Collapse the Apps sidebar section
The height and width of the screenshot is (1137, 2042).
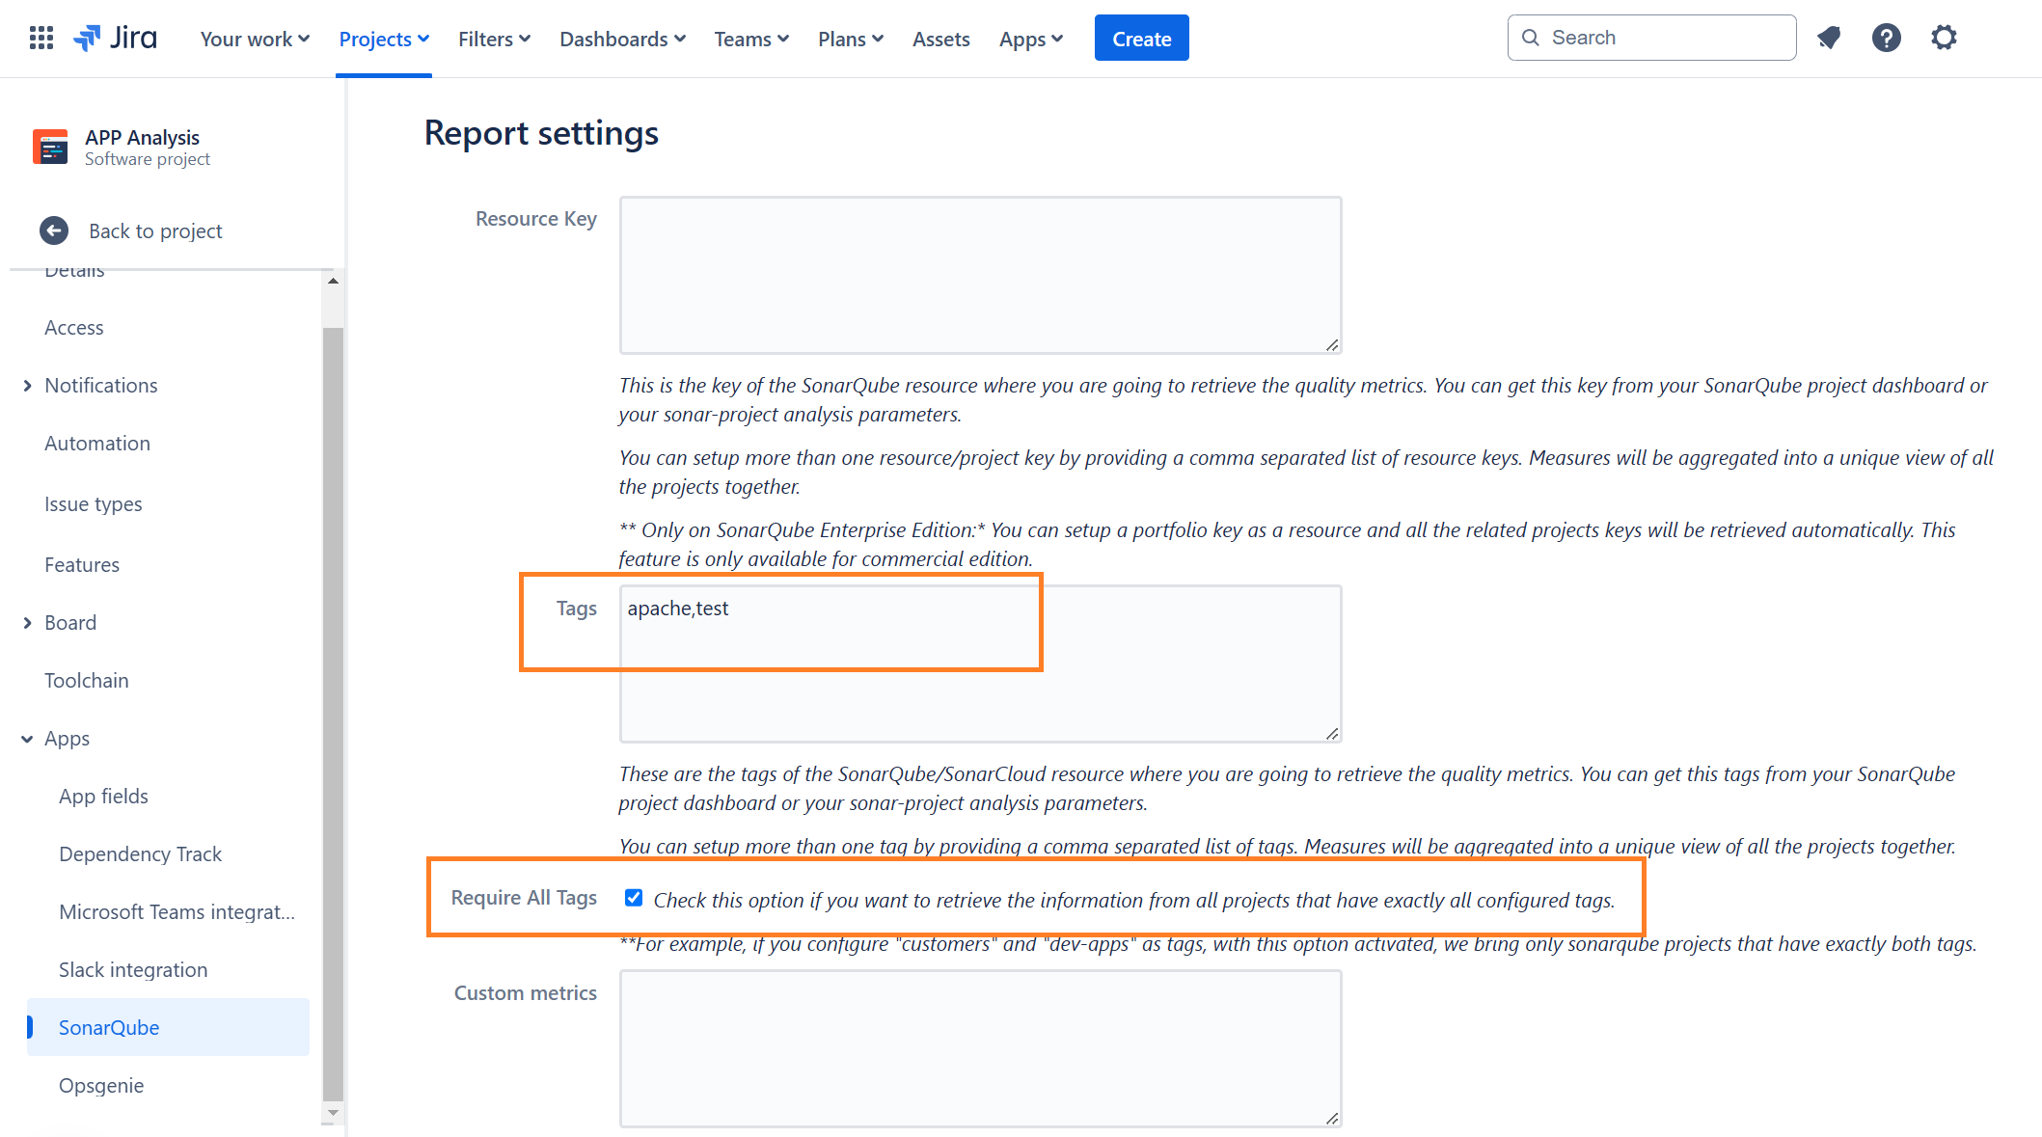pyautogui.click(x=27, y=738)
